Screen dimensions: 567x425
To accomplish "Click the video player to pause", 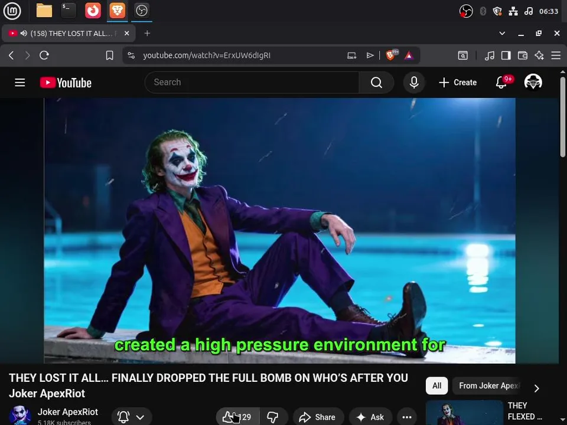I will [279, 231].
